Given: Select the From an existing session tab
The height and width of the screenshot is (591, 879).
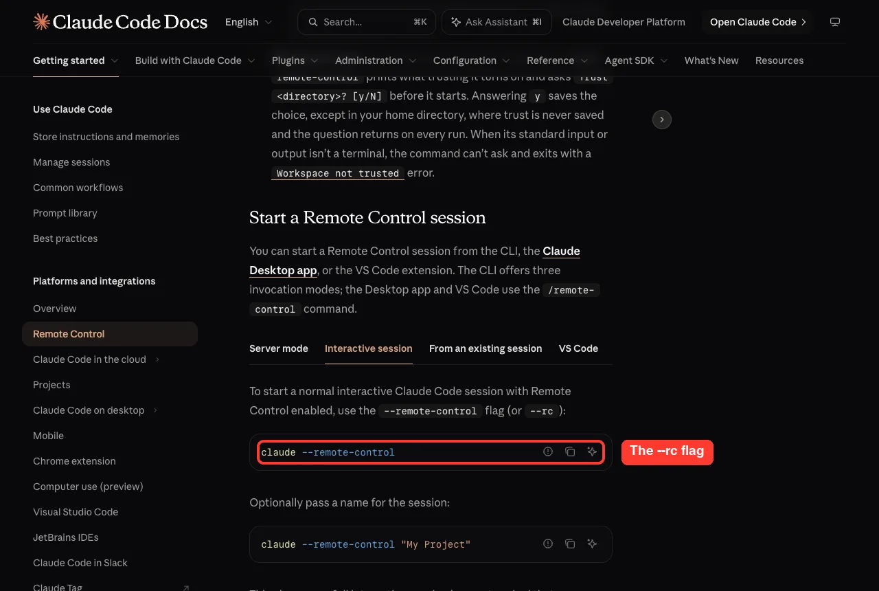Looking at the screenshot, I should [x=486, y=348].
